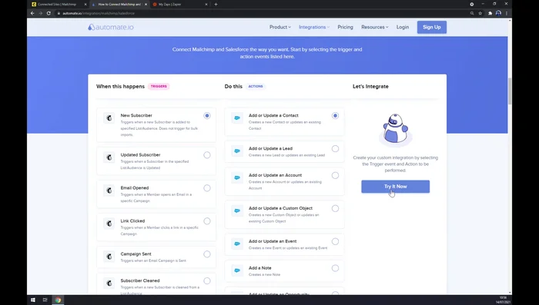This screenshot has width=539, height=305.
Task: Open a new browser tab with plus
Action: coord(216,5)
